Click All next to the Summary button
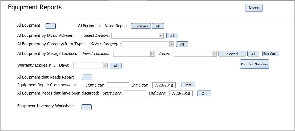The image size is (295, 131). 158,26
